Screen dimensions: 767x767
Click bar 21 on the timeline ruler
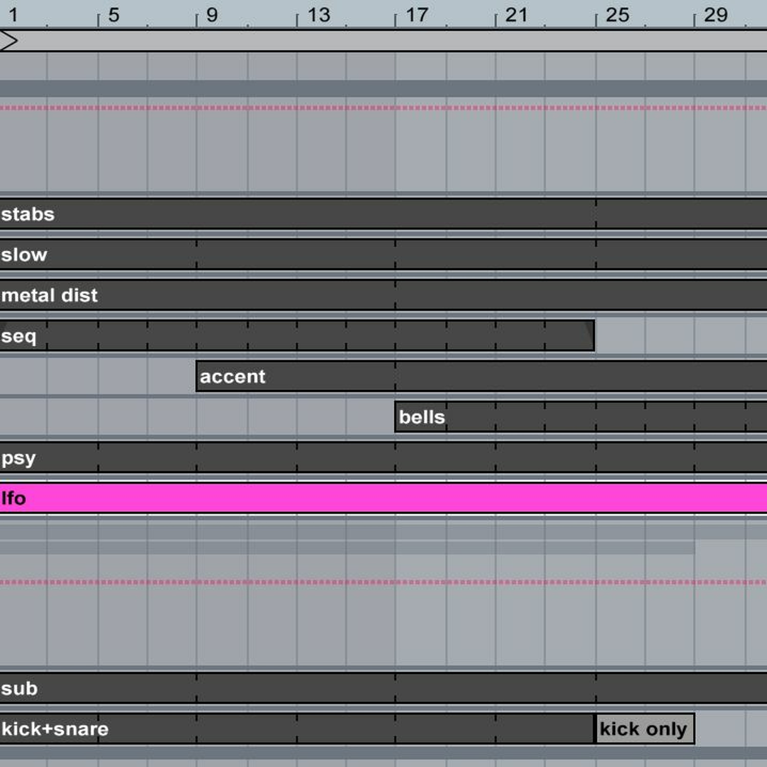pyautogui.click(x=516, y=15)
